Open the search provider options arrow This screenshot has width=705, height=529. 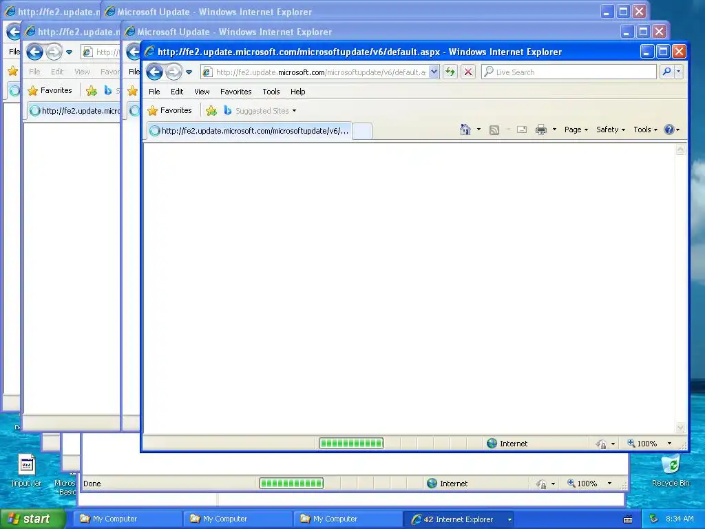(678, 72)
